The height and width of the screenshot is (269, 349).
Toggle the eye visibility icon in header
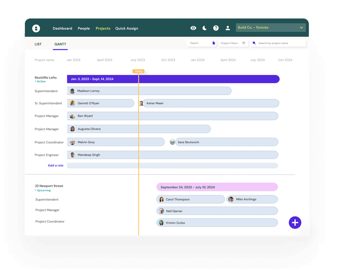coord(193,28)
